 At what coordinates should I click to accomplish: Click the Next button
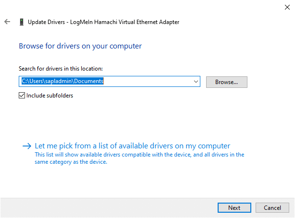pos(234,207)
